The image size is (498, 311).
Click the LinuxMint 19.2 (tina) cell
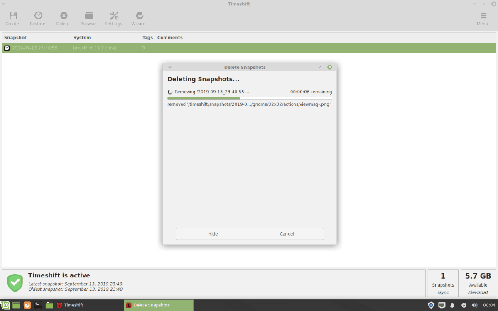(x=95, y=48)
